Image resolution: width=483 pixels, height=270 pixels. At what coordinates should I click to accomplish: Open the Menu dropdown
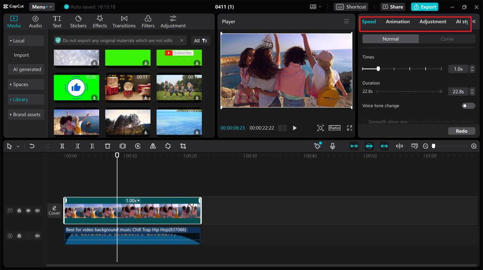click(x=42, y=7)
